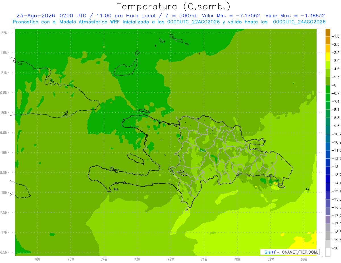Click the latitude label "17N"
This screenshot has width=341, height=263.
4,232
